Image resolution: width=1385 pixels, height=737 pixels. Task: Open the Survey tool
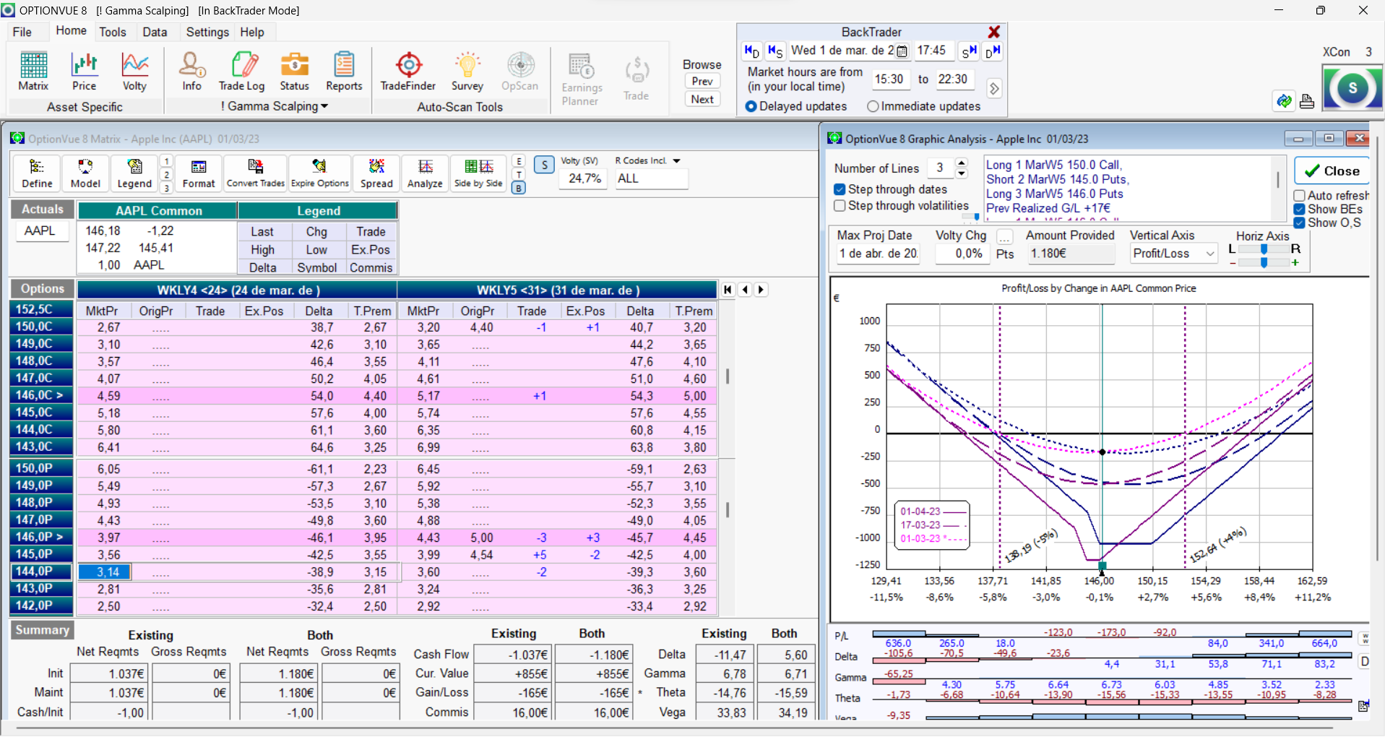point(467,72)
